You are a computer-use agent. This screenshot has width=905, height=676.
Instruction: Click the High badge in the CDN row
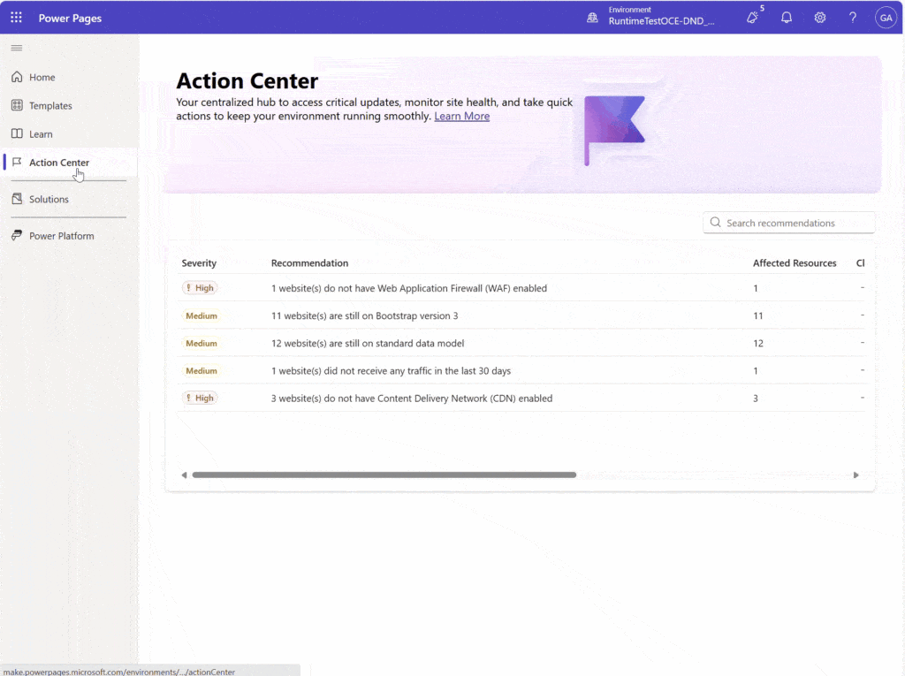pos(200,398)
